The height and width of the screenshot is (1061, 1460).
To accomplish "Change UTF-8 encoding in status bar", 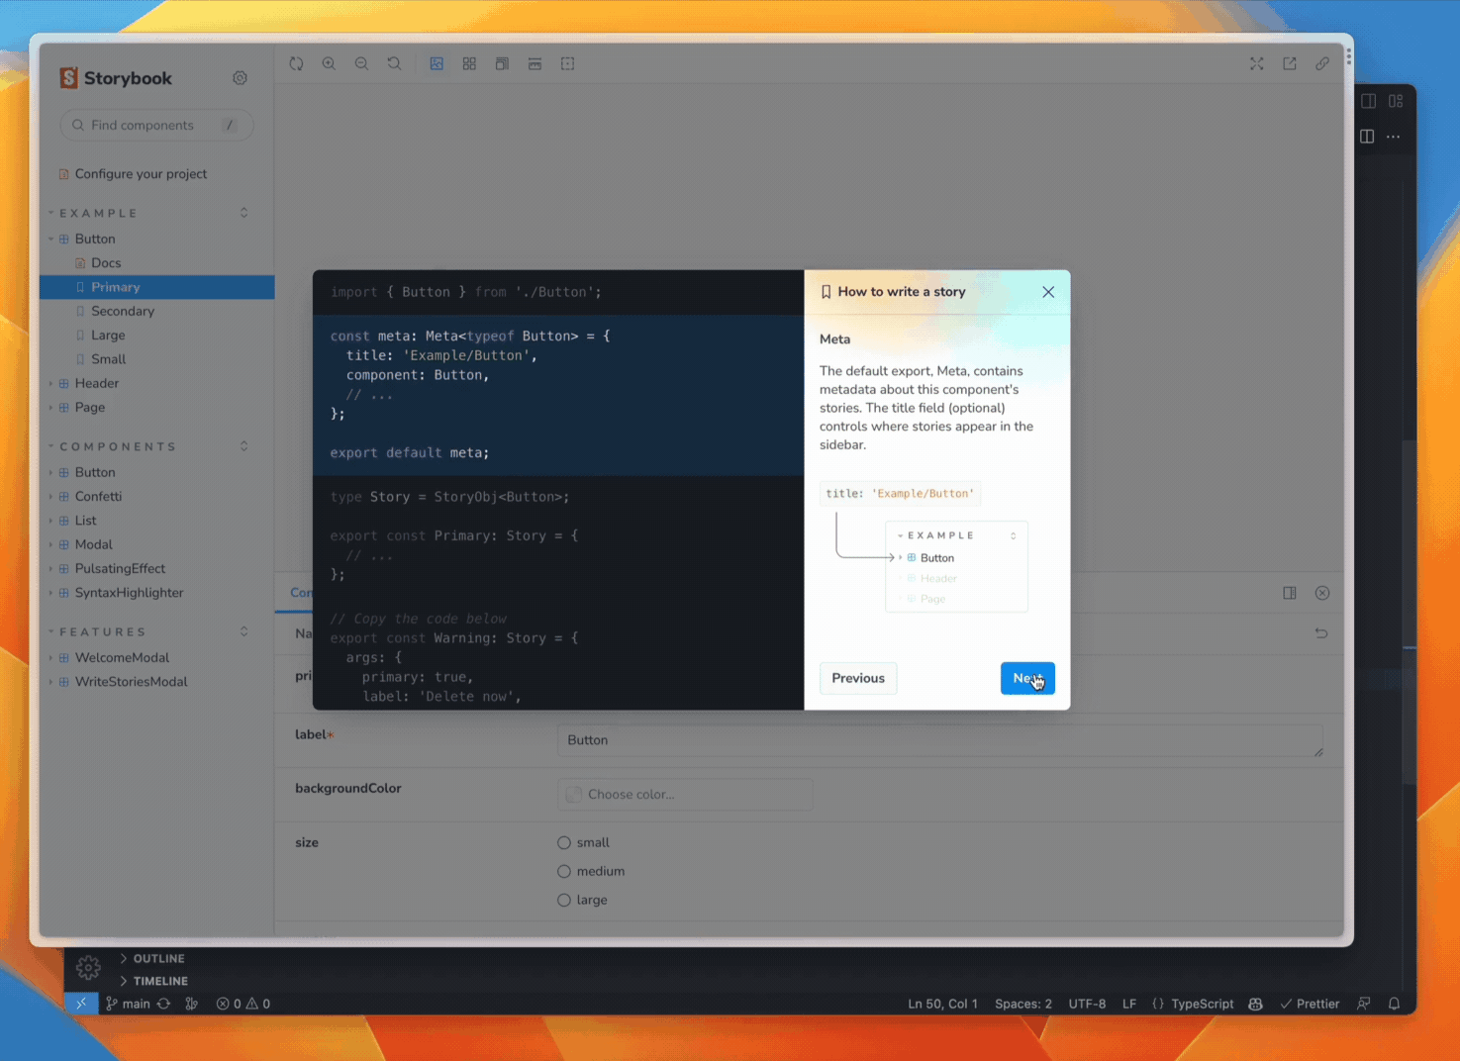I will click(x=1087, y=1004).
